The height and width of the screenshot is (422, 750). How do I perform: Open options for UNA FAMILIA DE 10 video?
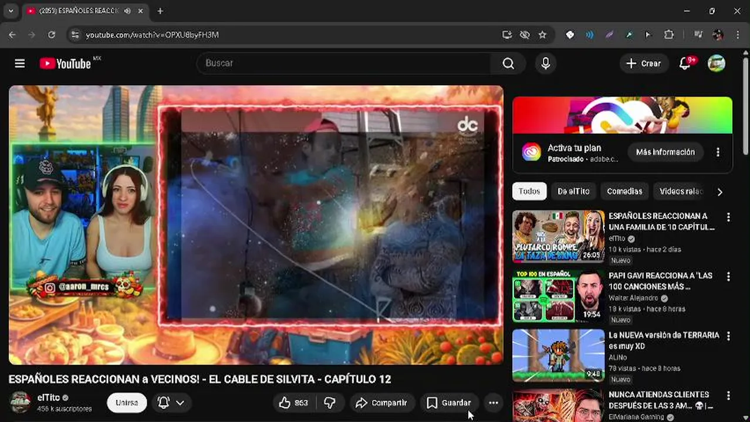coord(728,217)
